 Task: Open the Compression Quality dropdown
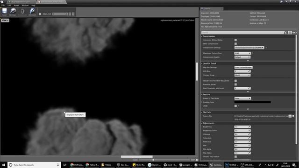click(242, 57)
